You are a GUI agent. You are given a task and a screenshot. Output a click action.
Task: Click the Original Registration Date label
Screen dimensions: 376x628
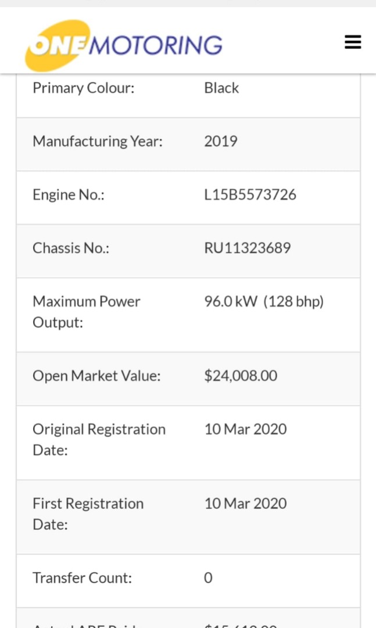[99, 440]
